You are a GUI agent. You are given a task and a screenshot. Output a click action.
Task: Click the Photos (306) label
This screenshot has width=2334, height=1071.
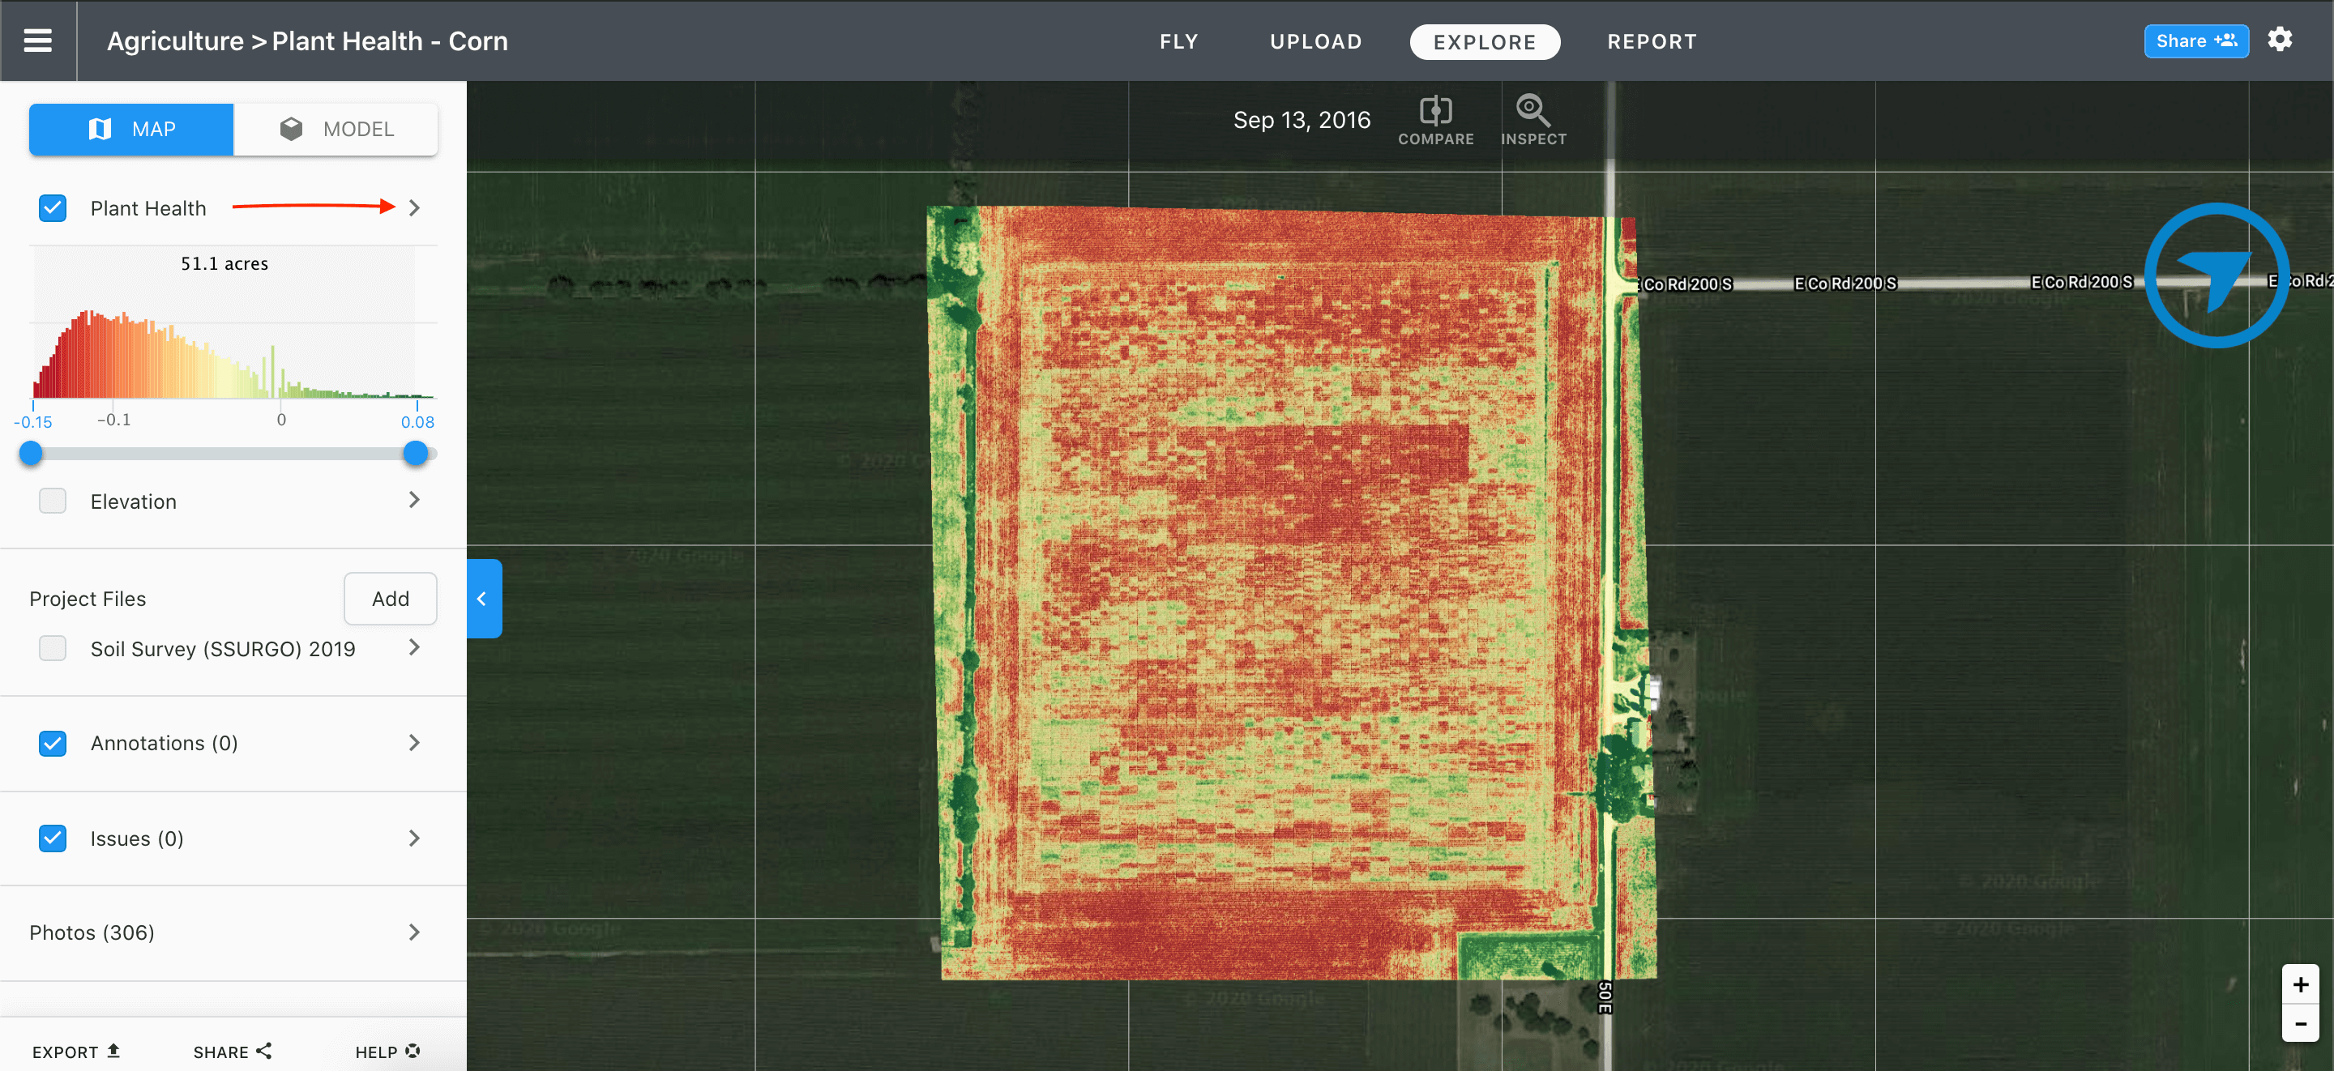click(92, 932)
